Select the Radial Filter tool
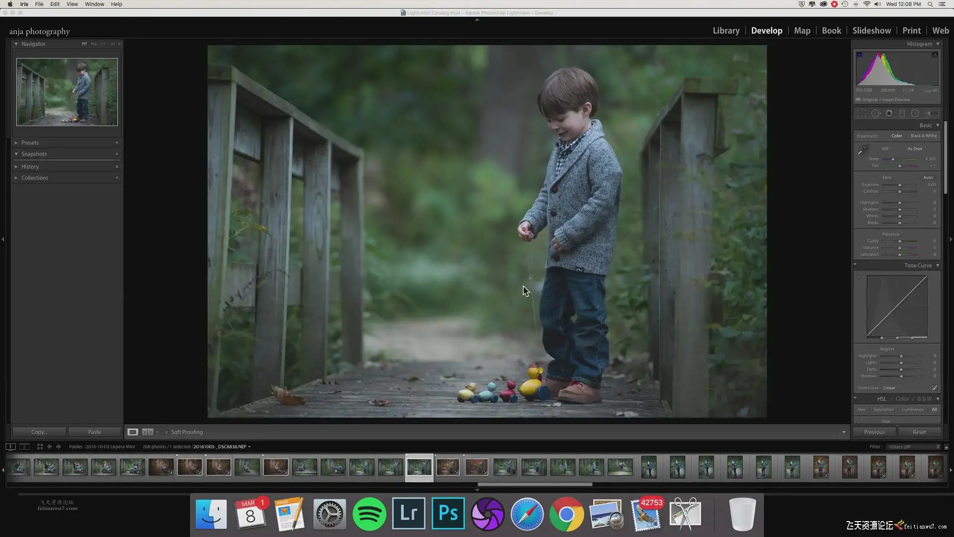Screen dimensions: 954x537 pyautogui.click(x=915, y=113)
